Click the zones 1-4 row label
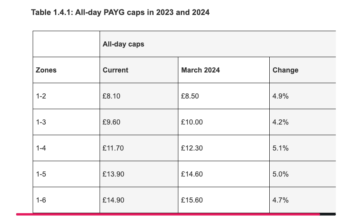The image size is (350, 223). click(x=66, y=148)
